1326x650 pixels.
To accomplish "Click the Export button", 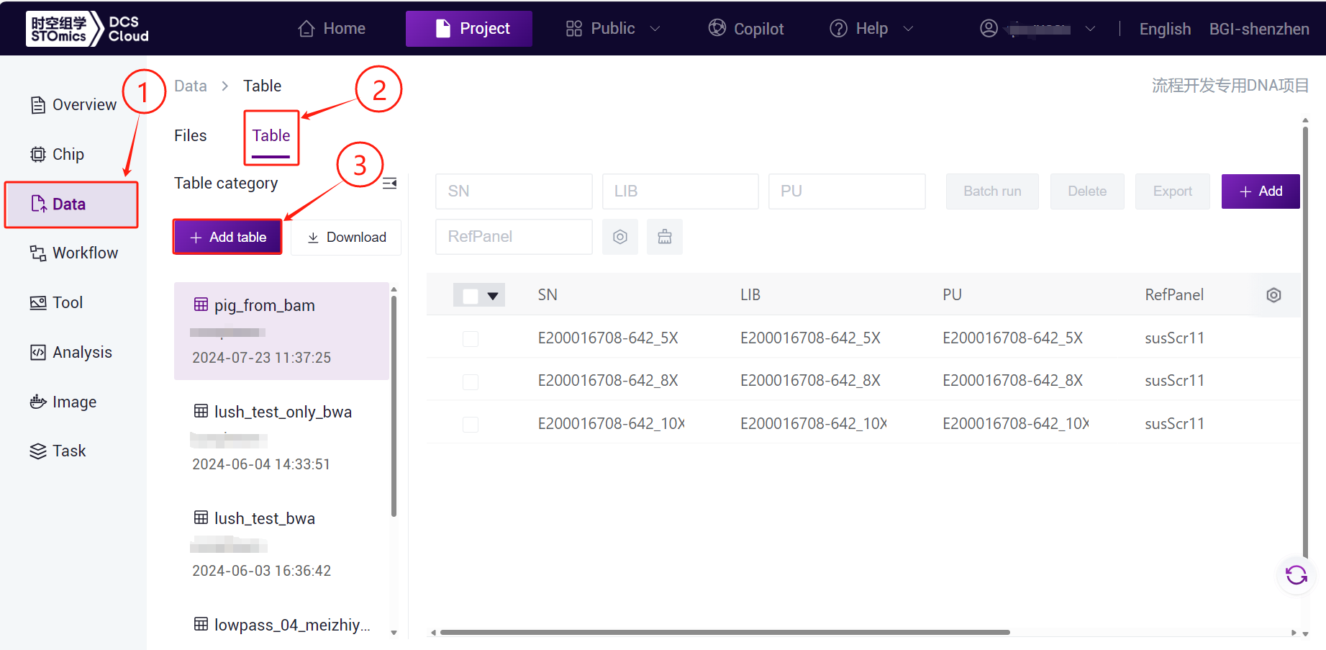I will click(x=1173, y=191).
